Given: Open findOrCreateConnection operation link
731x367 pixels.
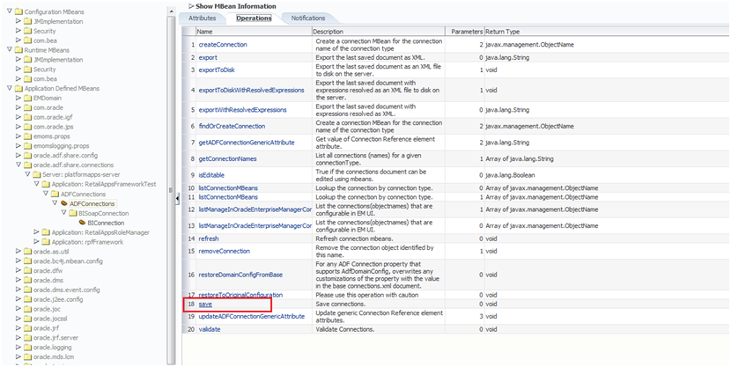Looking at the screenshot, I should click(232, 126).
